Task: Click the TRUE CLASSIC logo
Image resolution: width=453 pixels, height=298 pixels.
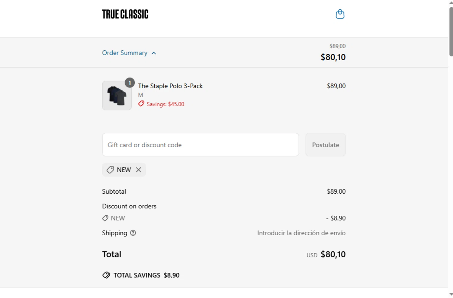Action: (x=125, y=14)
